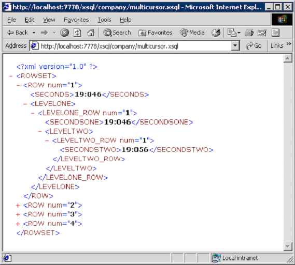Click the Forward arrow button
Image resolution: width=295 pixels, height=265 pixels.
point(45,33)
